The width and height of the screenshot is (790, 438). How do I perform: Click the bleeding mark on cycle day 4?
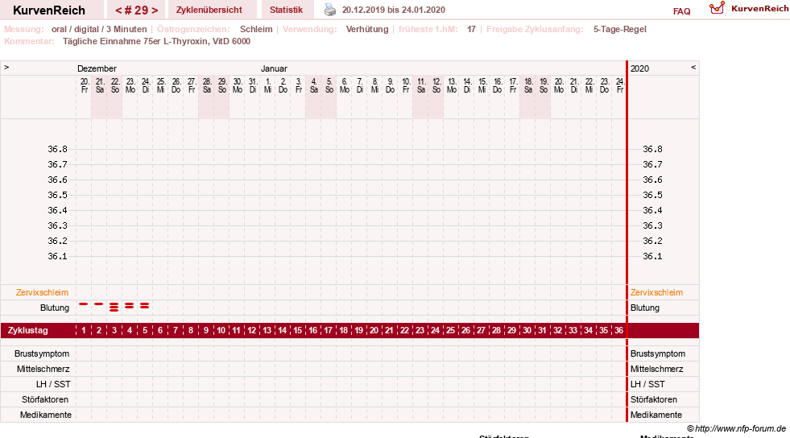click(130, 306)
